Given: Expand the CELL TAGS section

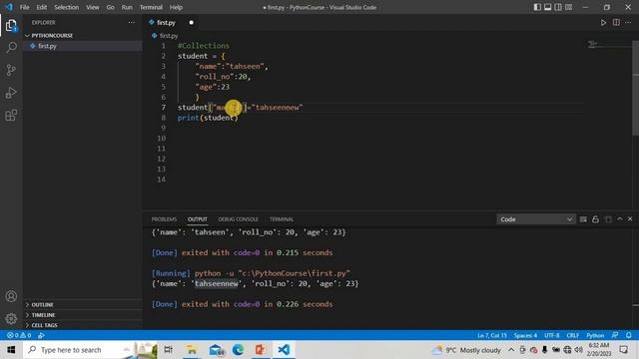Looking at the screenshot, I should tap(83, 325).
